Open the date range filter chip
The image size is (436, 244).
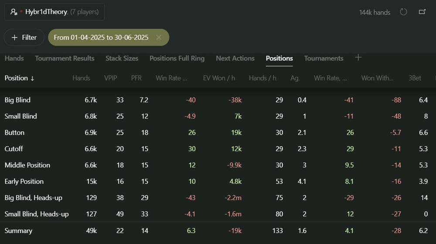tap(101, 37)
